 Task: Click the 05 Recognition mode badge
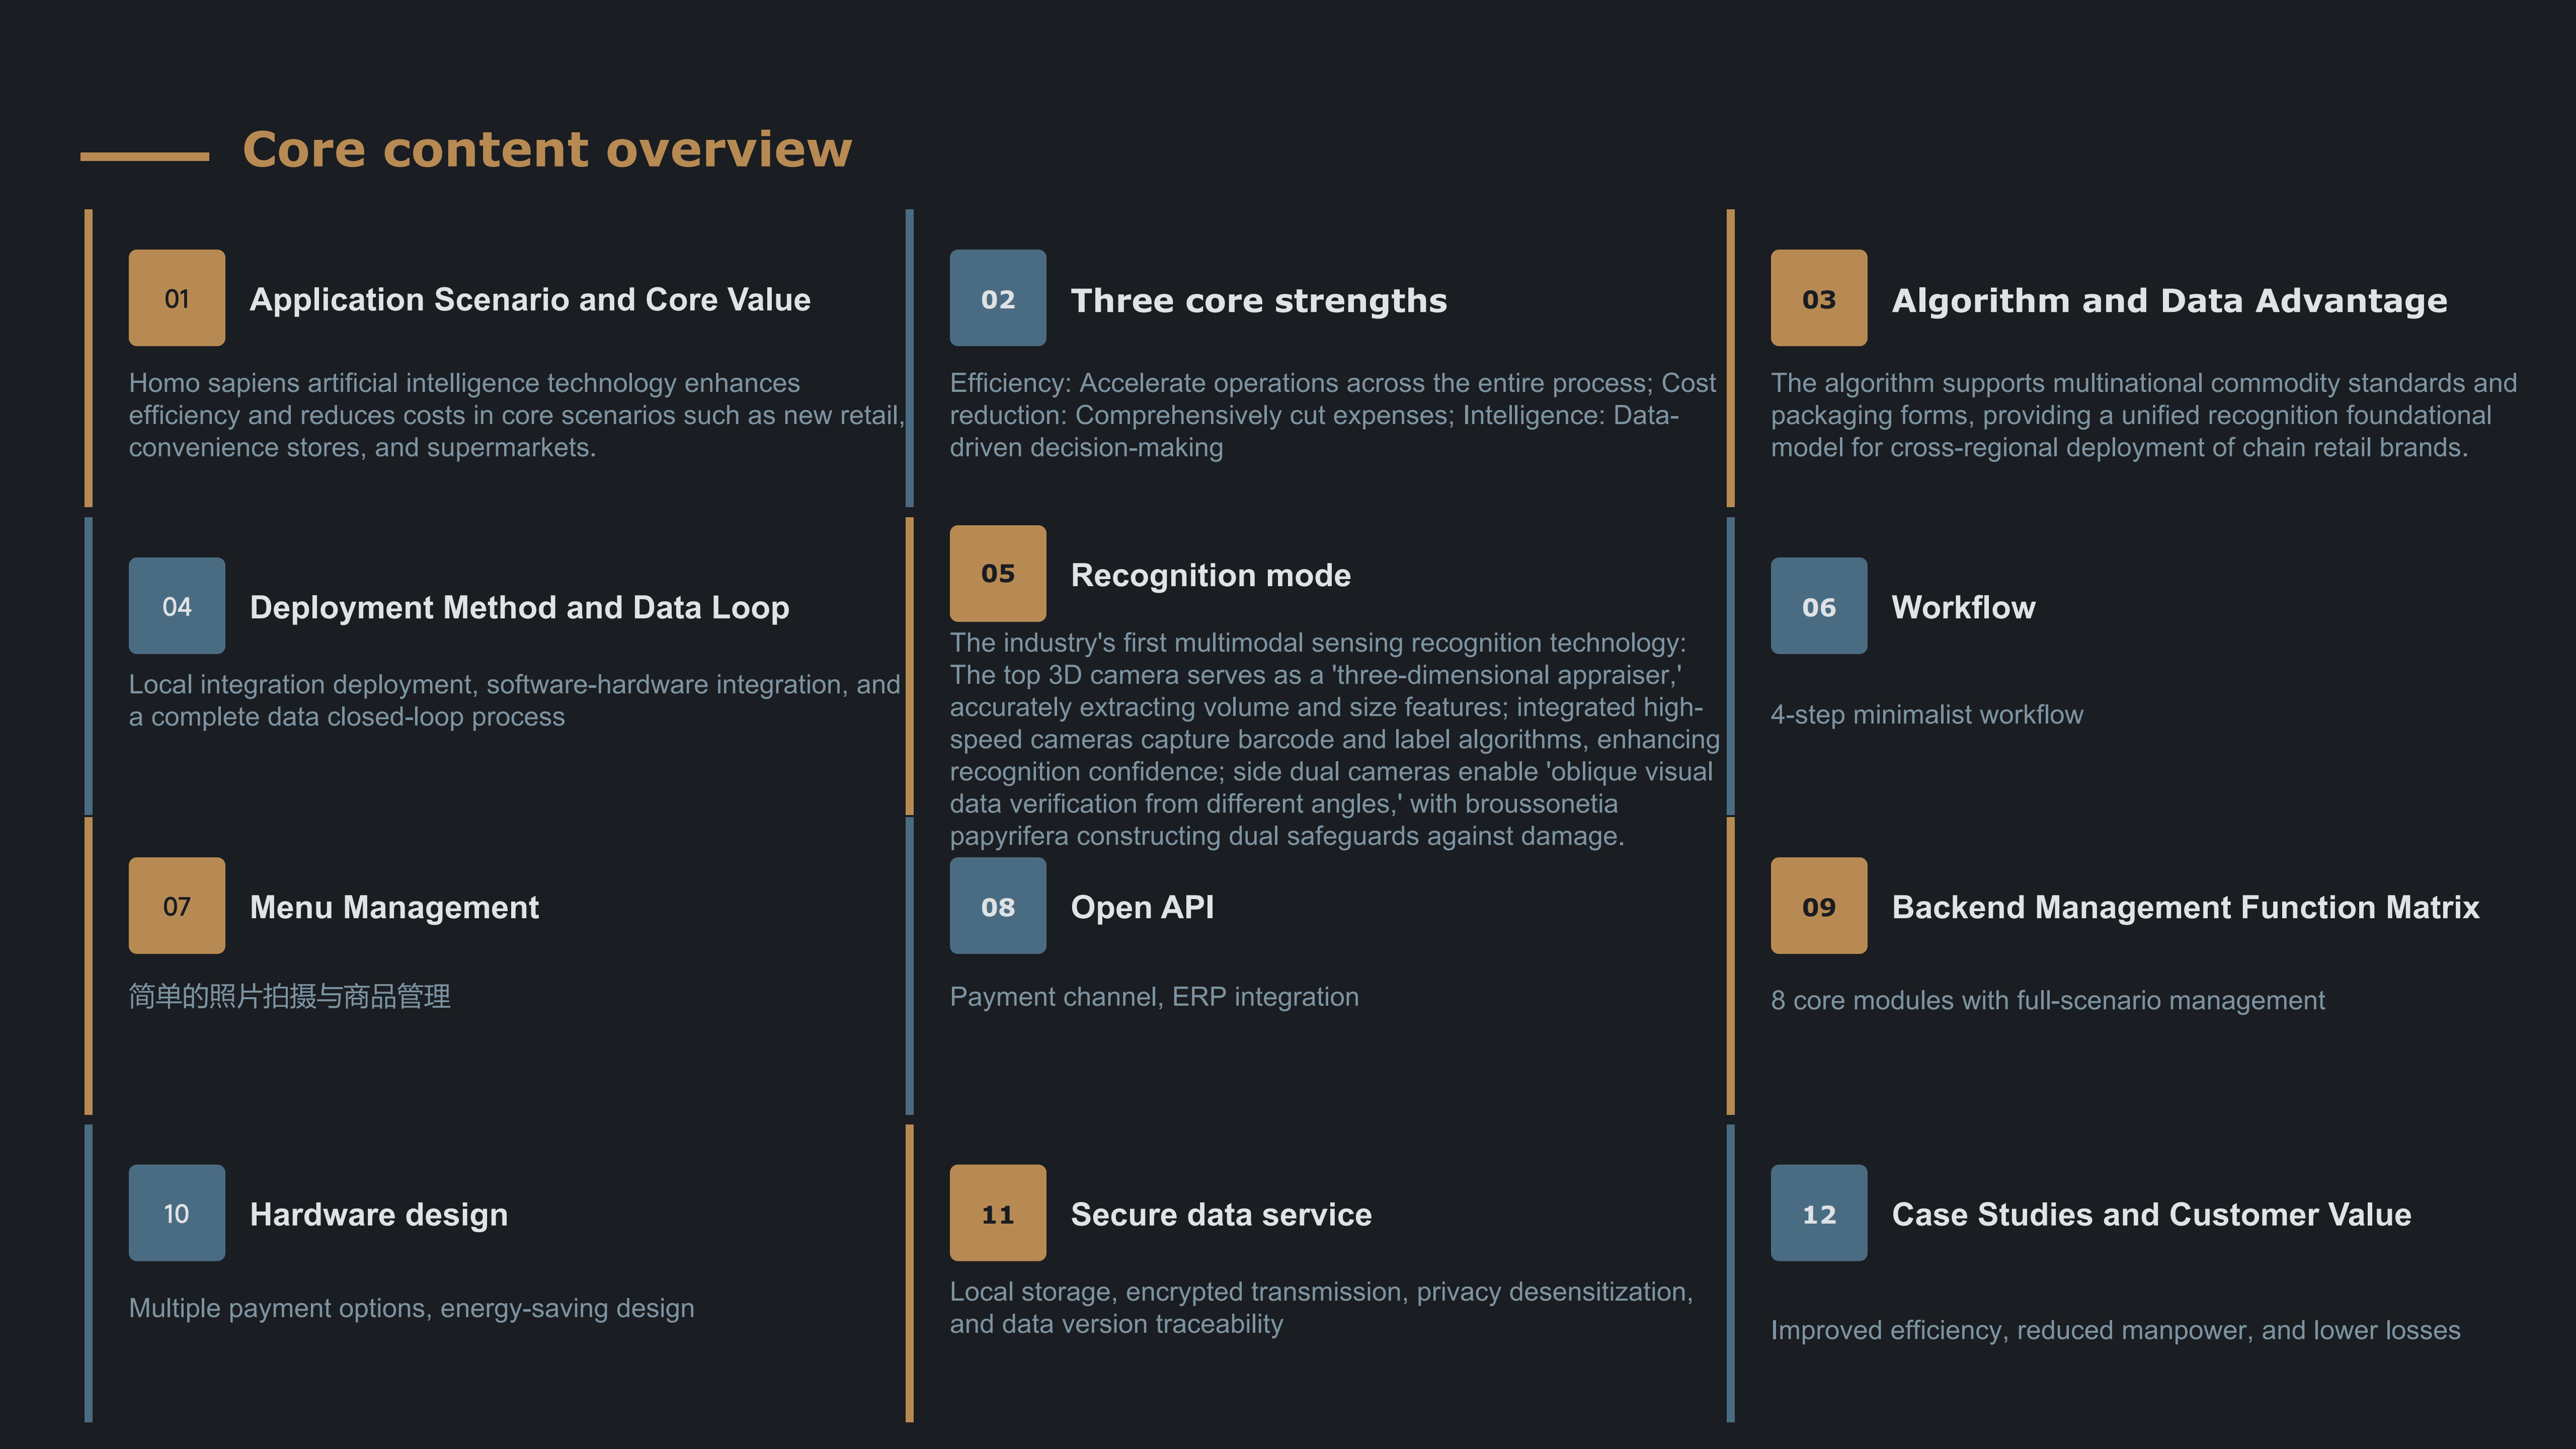pyautogui.click(x=997, y=573)
